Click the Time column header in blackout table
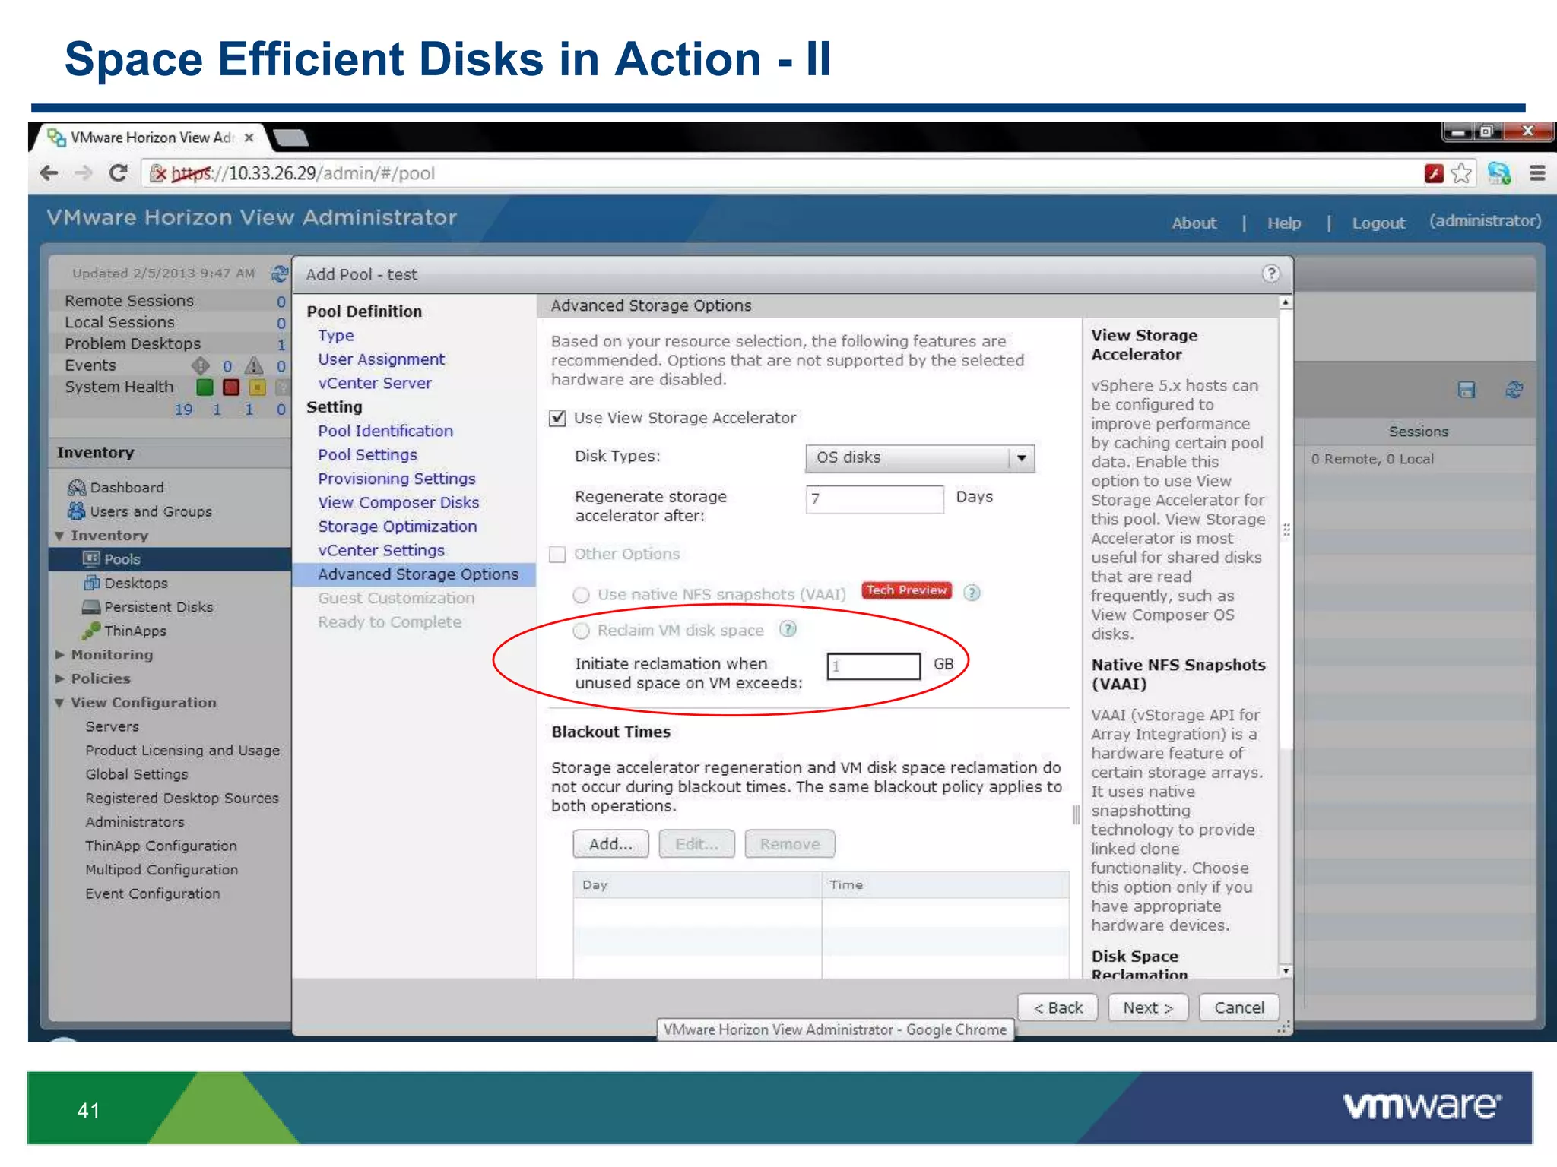The width and height of the screenshot is (1557, 1167). tap(945, 885)
